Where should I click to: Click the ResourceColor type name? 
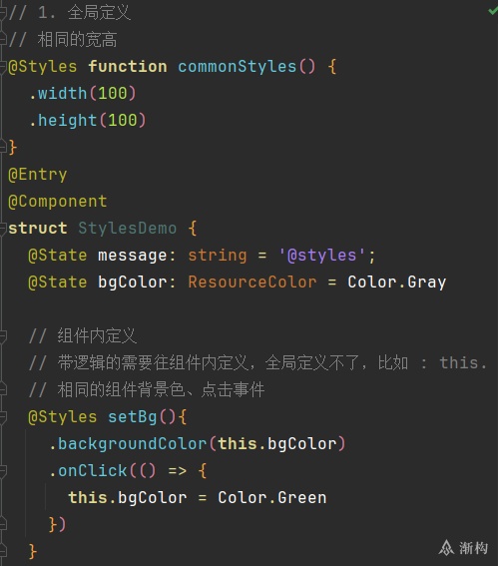coord(252,282)
